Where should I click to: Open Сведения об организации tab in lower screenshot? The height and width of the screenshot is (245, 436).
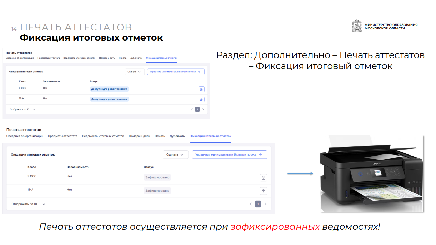tap(25, 136)
